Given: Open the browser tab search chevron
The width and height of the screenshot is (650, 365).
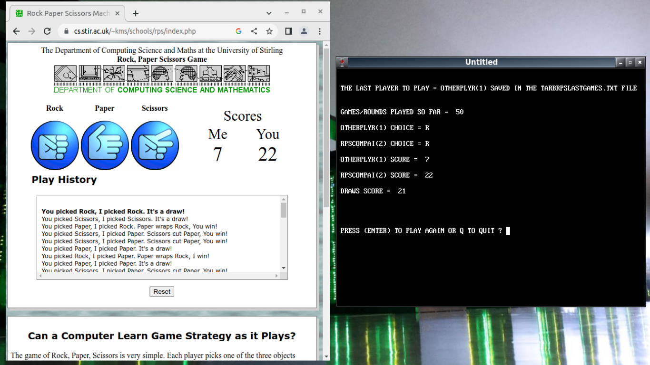Looking at the screenshot, I should [x=268, y=13].
